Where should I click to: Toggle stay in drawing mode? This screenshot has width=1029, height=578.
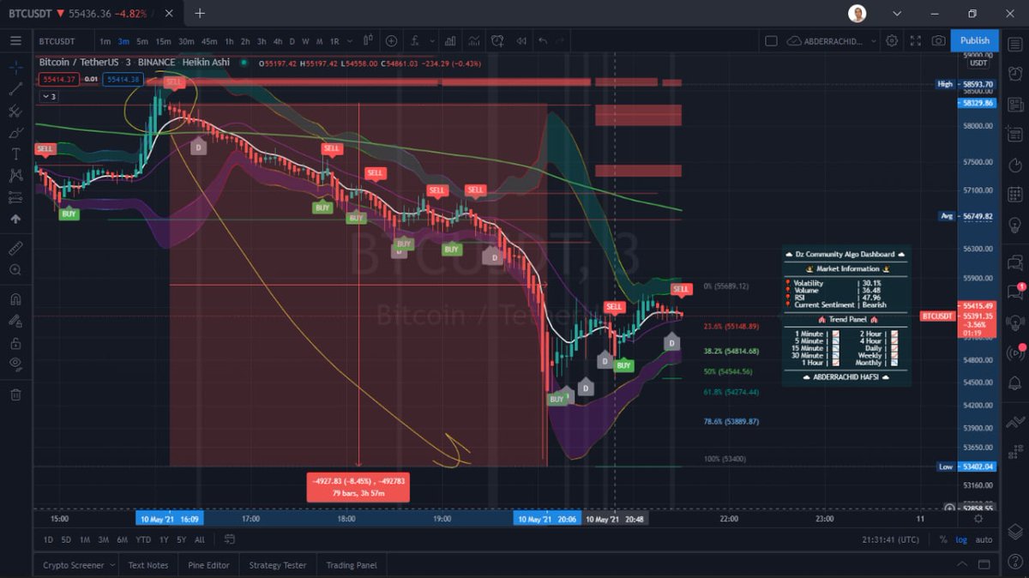(x=15, y=322)
